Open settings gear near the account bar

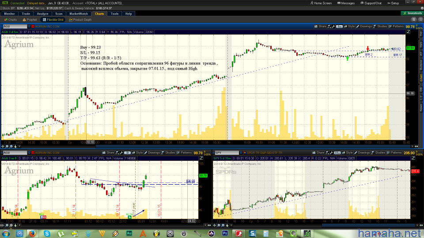[422, 8]
